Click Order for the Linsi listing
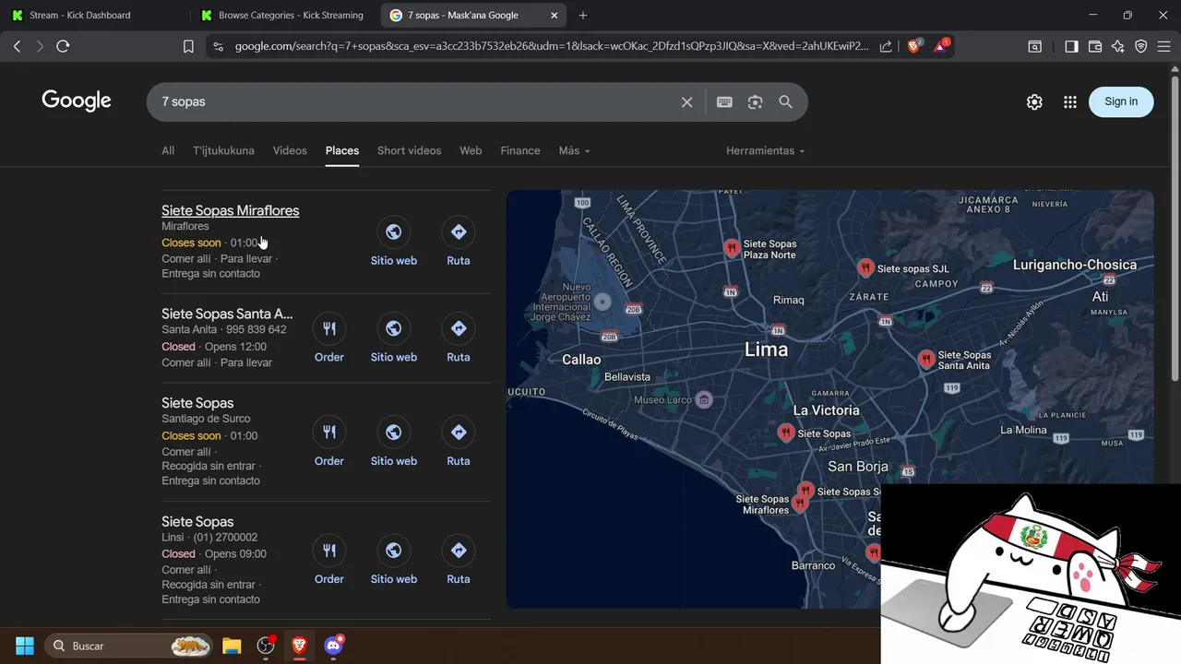Viewport: 1181px width, 664px height. [329, 561]
